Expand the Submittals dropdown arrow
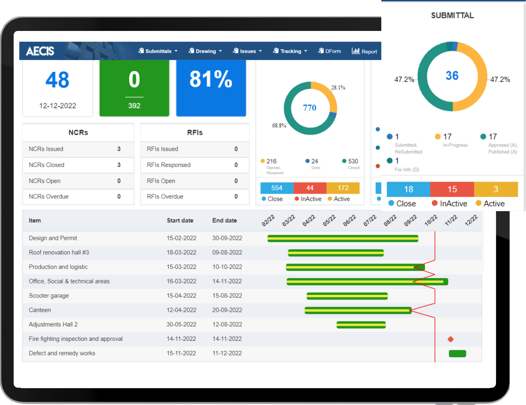The image size is (526, 405). [176, 51]
